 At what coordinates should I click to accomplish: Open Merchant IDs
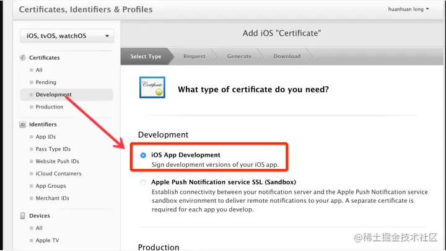click(x=52, y=198)
